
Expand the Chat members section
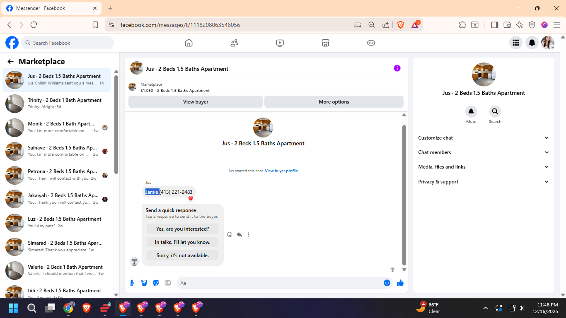click(484, 152)
